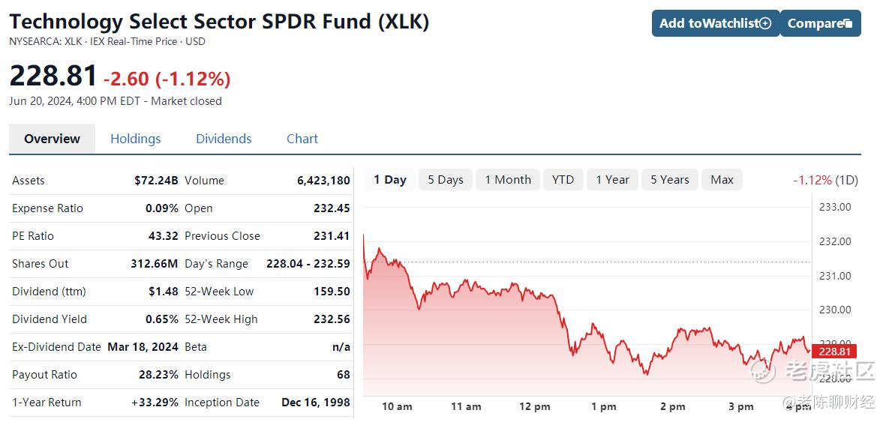The height and width of the screenshot is (422, 892).
Task: Click the -1.12% (1D) change label above chart
Action: [x=825, y=180]
